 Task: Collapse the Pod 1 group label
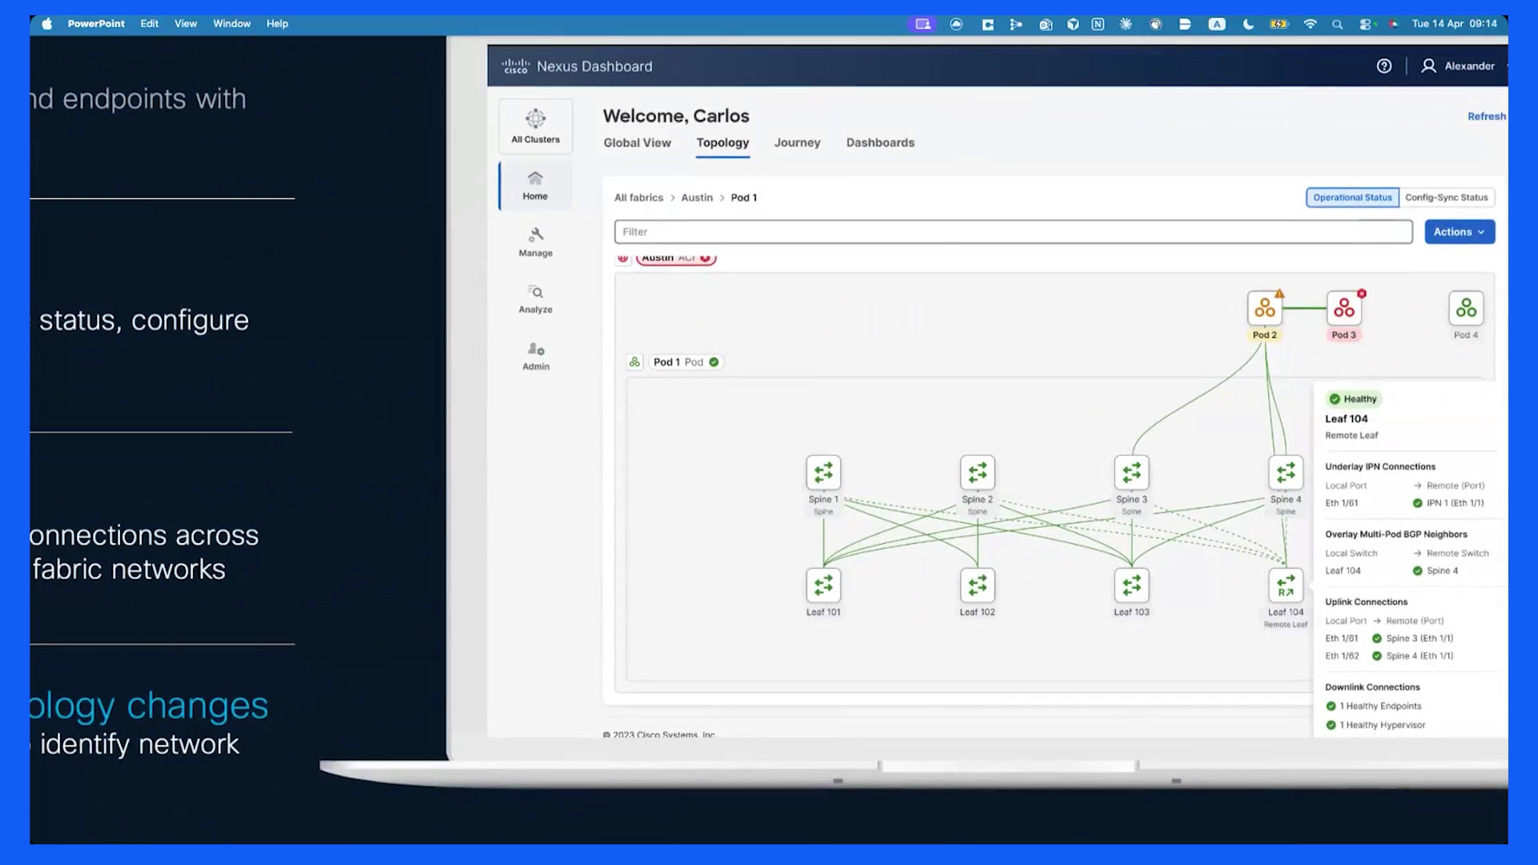(686, 362)
